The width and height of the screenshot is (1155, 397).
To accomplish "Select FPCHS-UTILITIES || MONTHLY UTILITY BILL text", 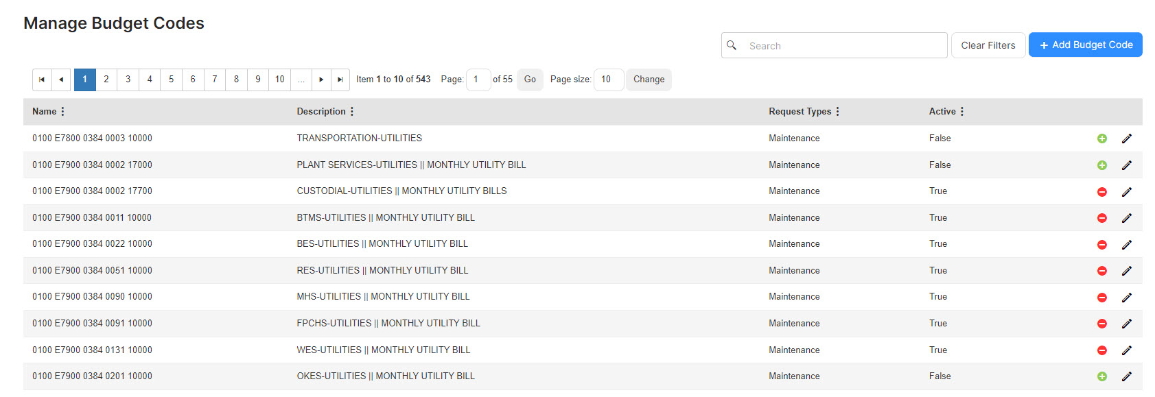I will [x=388, y=324].
